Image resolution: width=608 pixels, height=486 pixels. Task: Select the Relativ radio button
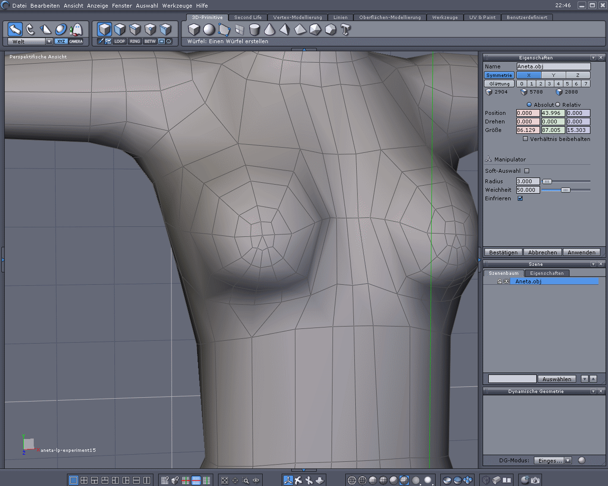pos(558,105)
